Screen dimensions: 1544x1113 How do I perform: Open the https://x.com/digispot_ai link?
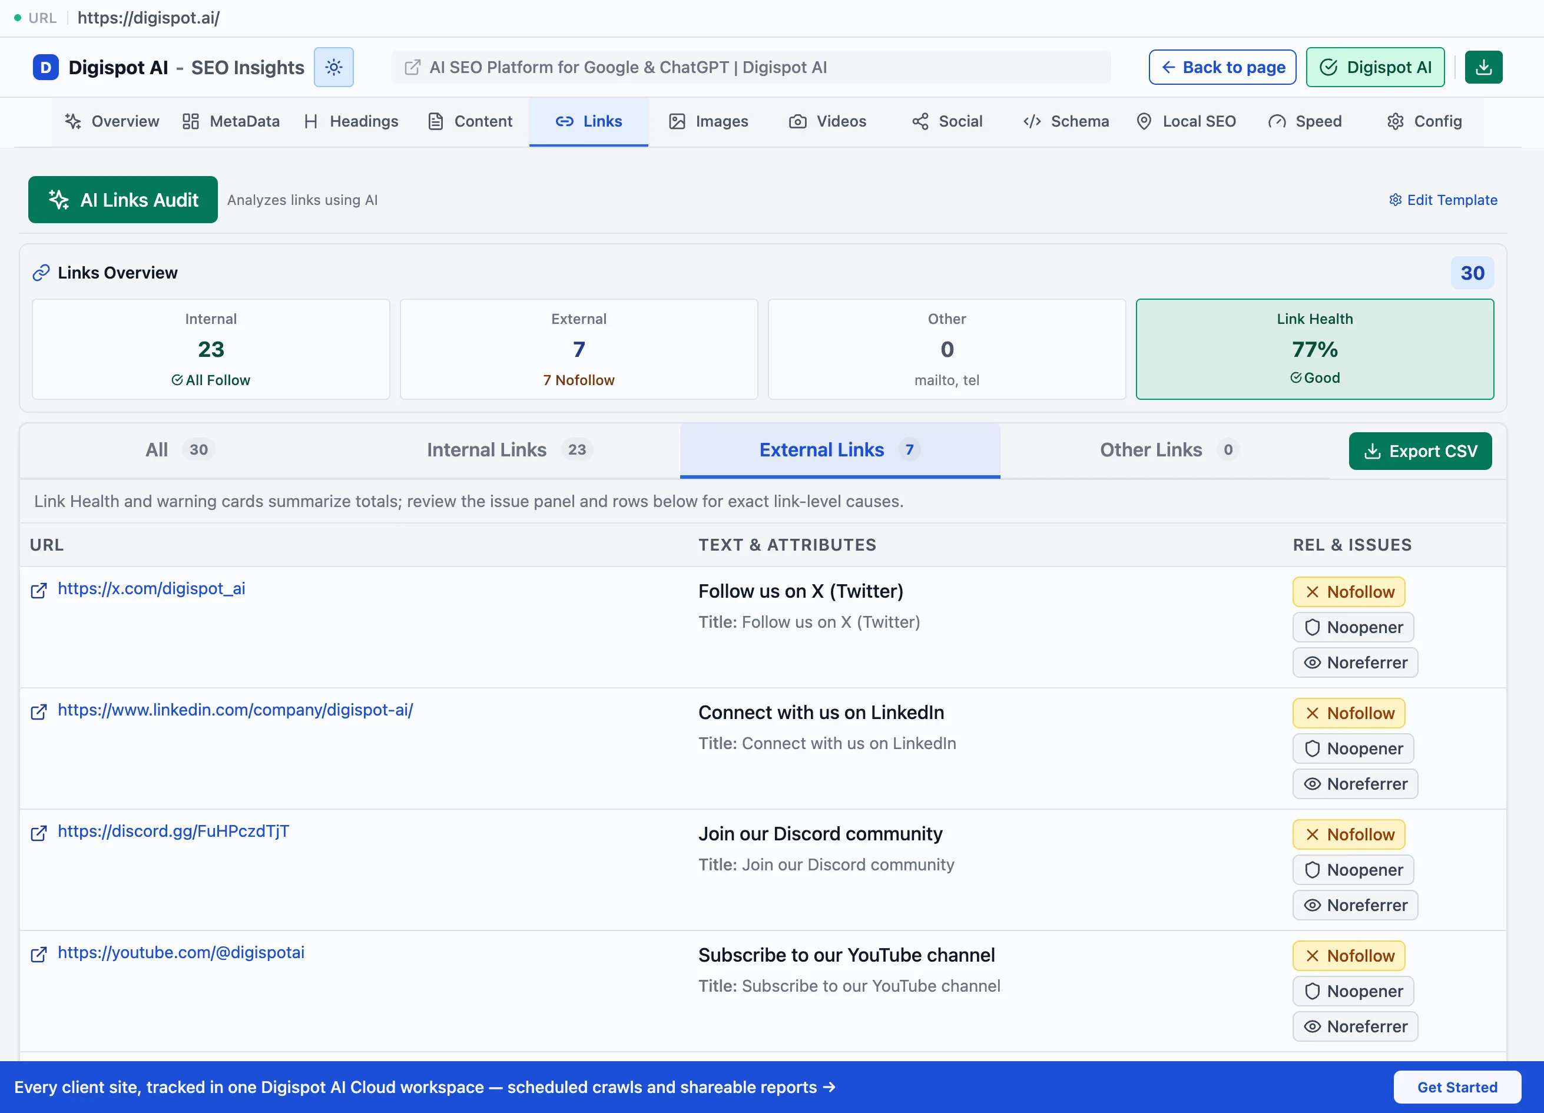[152, 589]
